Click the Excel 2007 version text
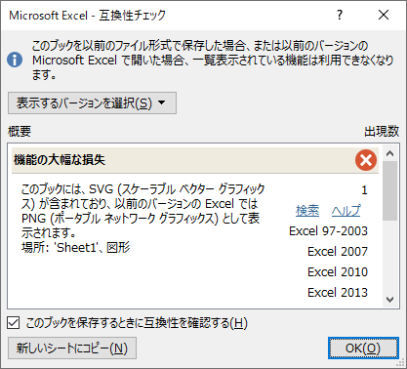This screenshot has width=407, height=369. [338, 252]
